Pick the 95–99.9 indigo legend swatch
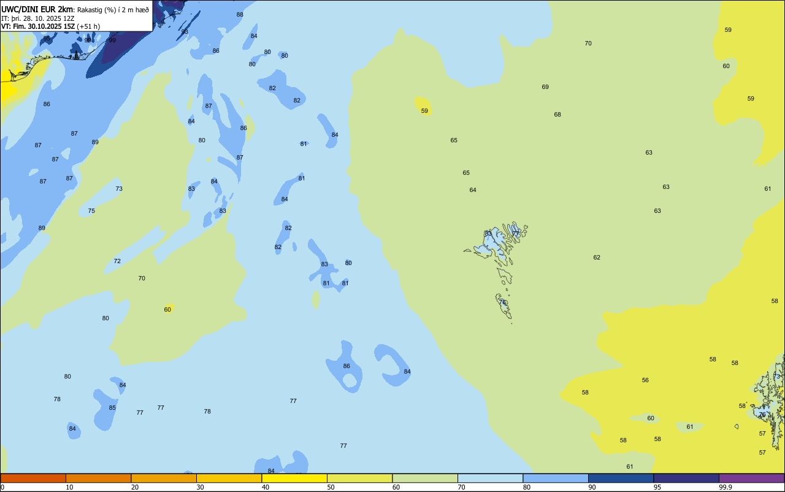The width and height of the screenshot is (785, 492). pos(686,478)
